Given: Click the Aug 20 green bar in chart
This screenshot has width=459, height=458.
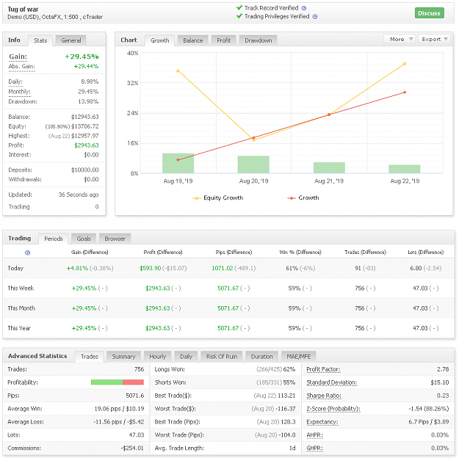Looking at the screenshot, I should 253,164.
